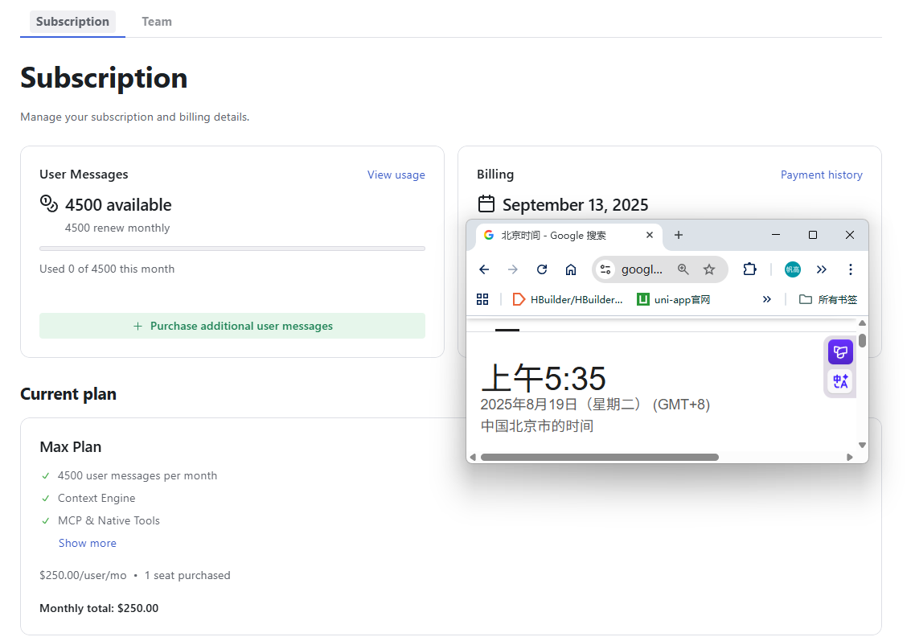Open Chrome home page icon
Viewport: 911px width, 637px height.
(x=571, y=269)
